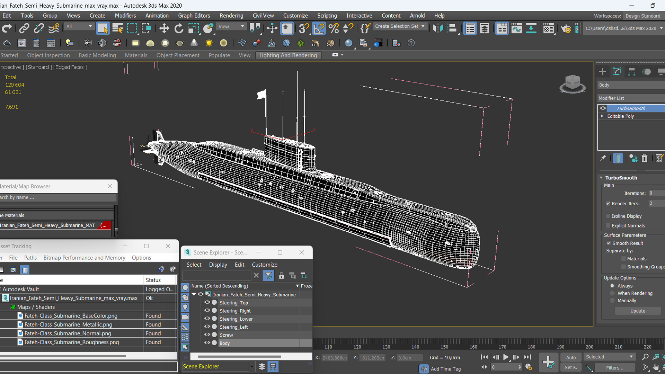Open the Modifiers menu
665x374 pixels.
point(125,16)
